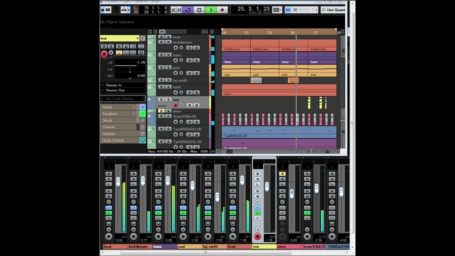This screenshot has width=455, height=256.
Task: Toggle the orange musical timebase note icon
Action: pyautogui.click(x=119, y=53)
